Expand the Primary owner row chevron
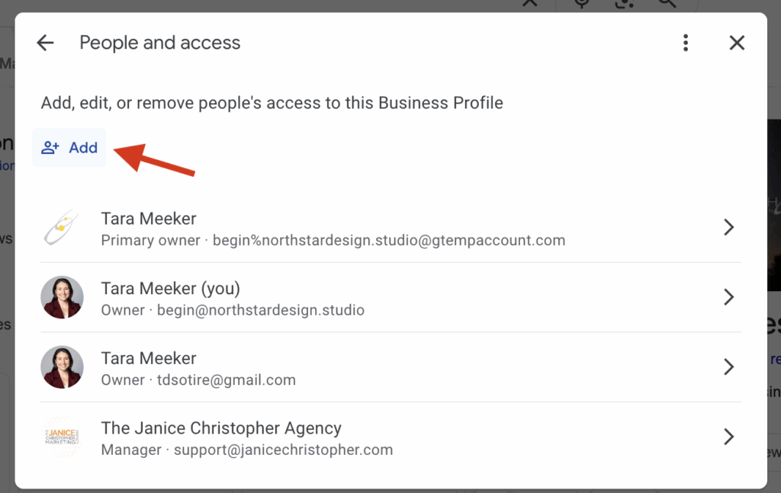The image size is (781, 493). 728,227
